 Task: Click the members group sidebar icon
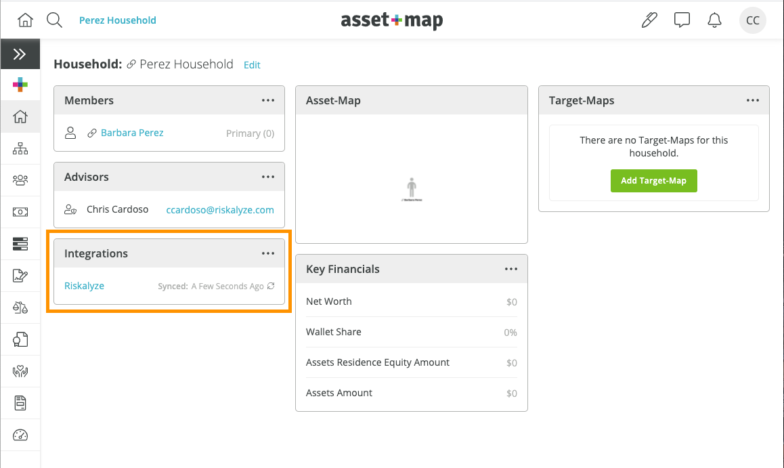tap(20, 180)
